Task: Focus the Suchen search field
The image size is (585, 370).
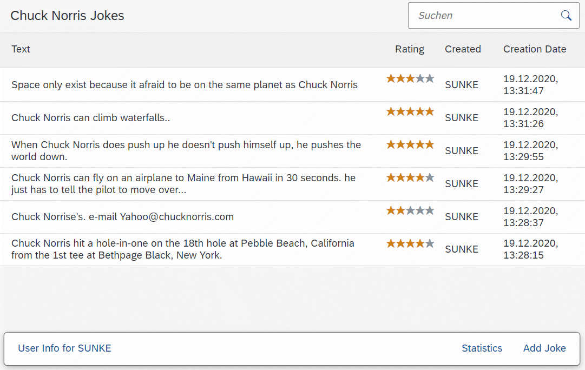Action: point(484,15)
